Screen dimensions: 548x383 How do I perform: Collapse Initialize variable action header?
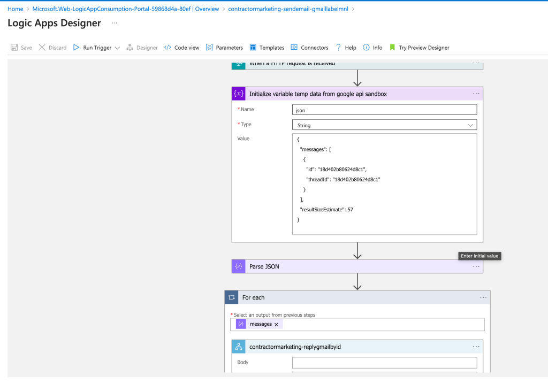(357, 94)
